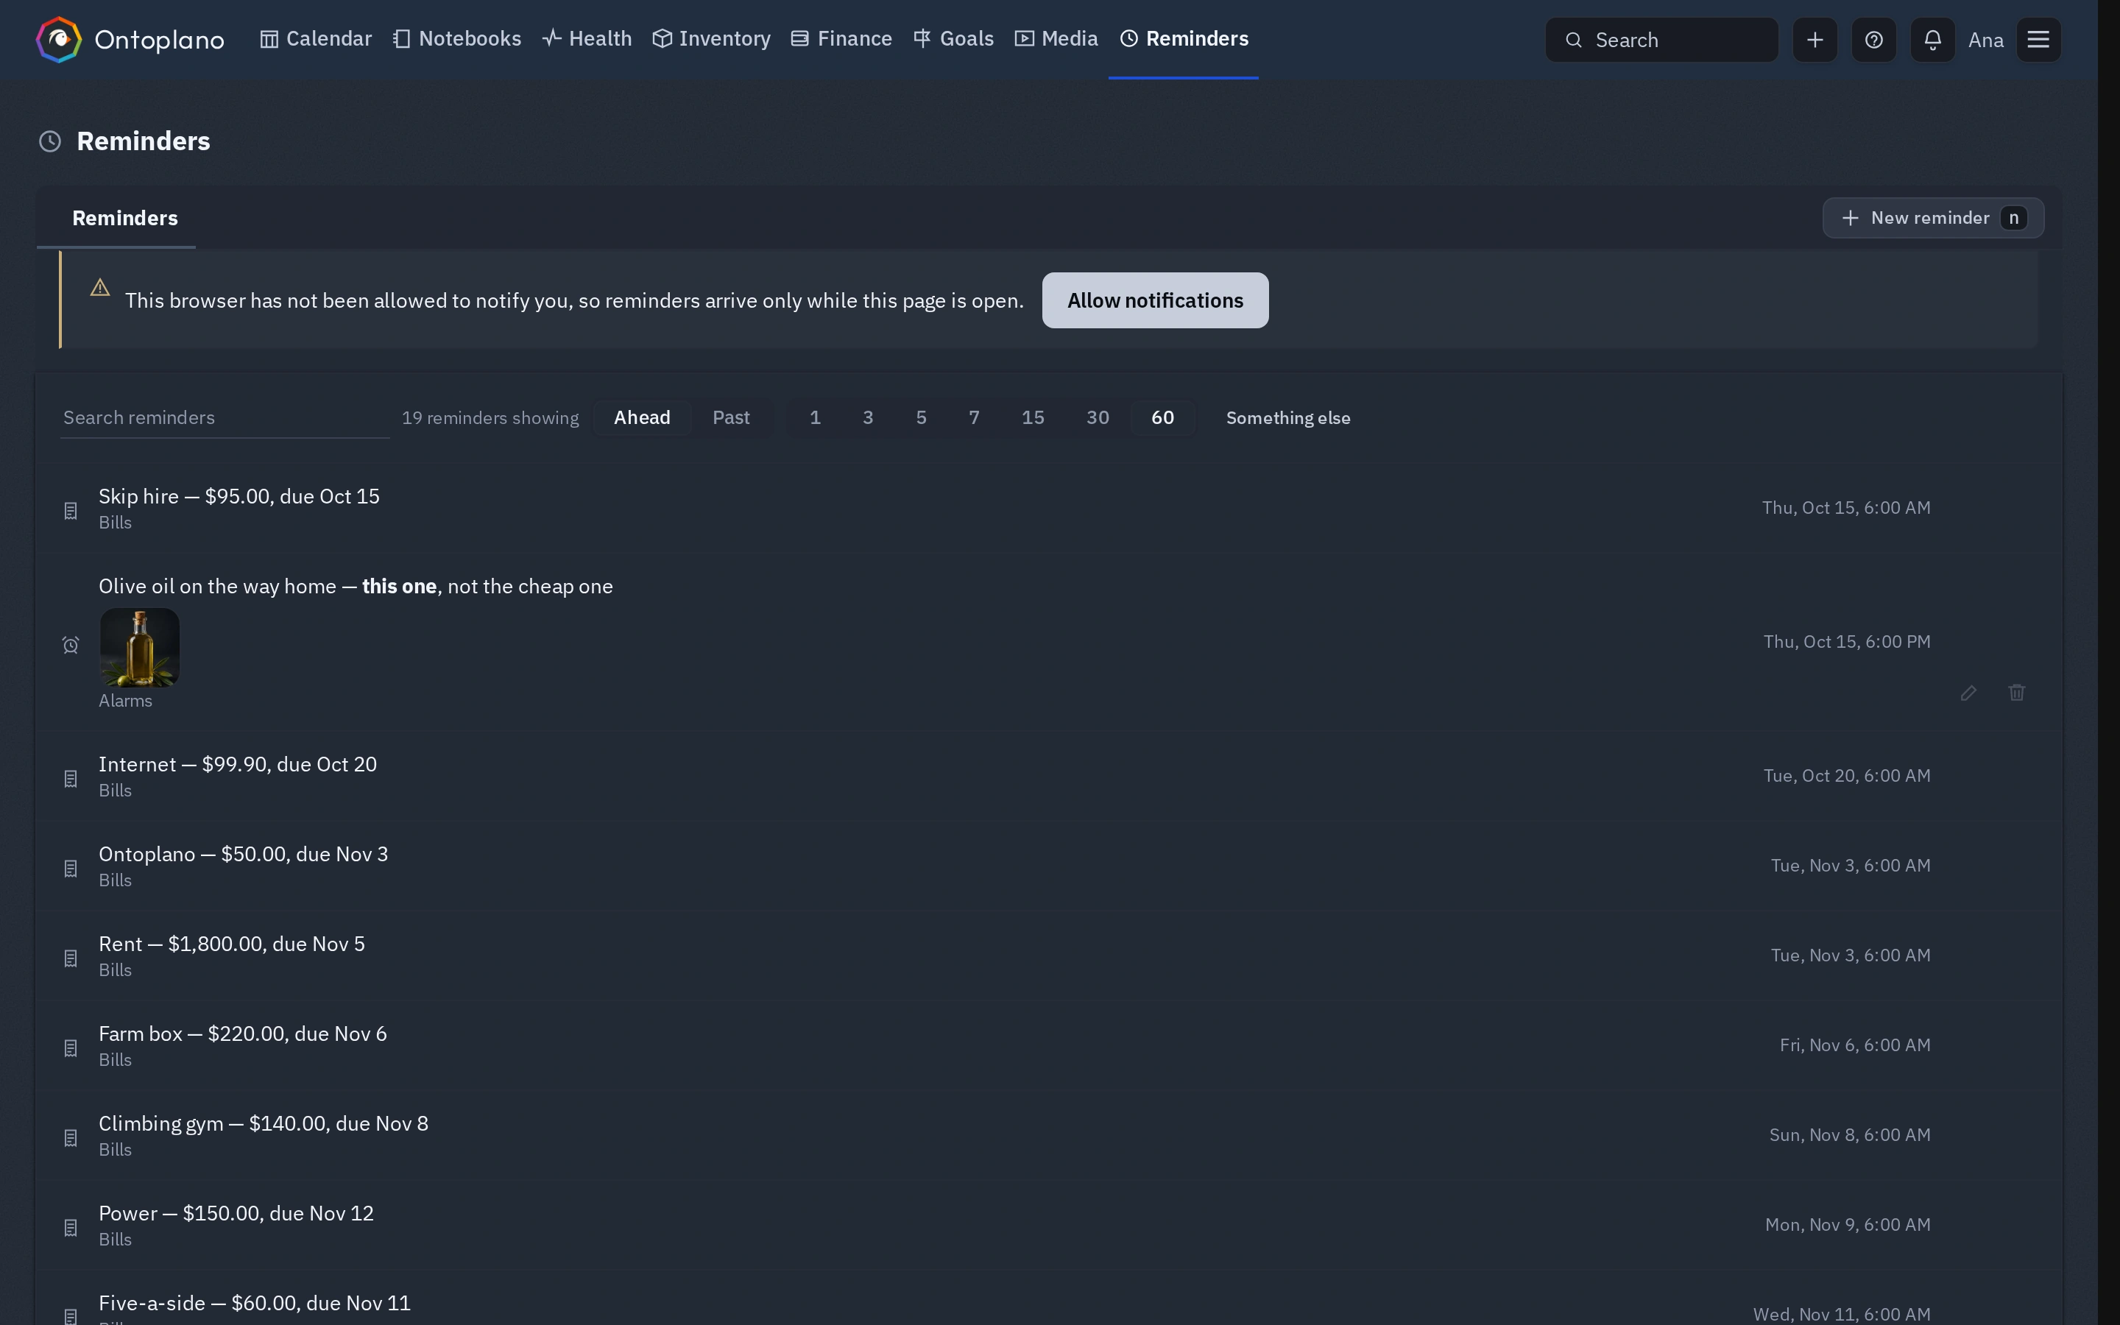Set range to 3 days
The image size is (2120, 1325).
pyautogui.click(x=867, y=418)
